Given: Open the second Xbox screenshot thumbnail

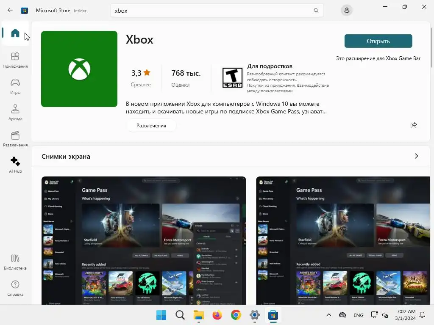Looking at the screenshot, I should point(342,240).
